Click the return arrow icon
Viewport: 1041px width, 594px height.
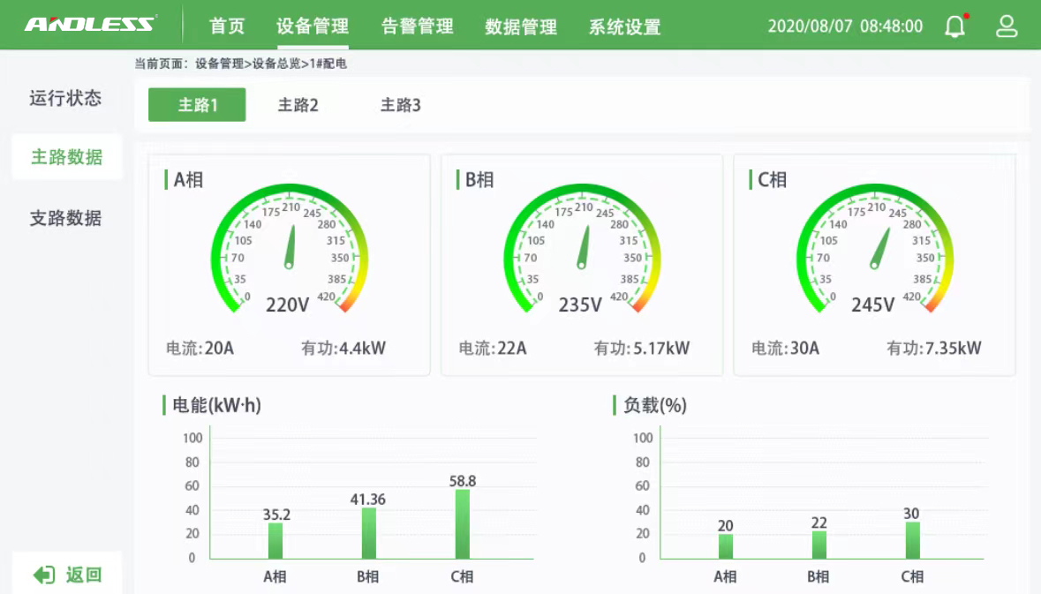coord(44,575)
